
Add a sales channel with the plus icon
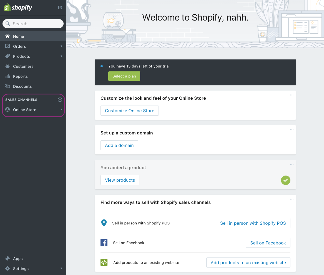click(x=60, y=100)
